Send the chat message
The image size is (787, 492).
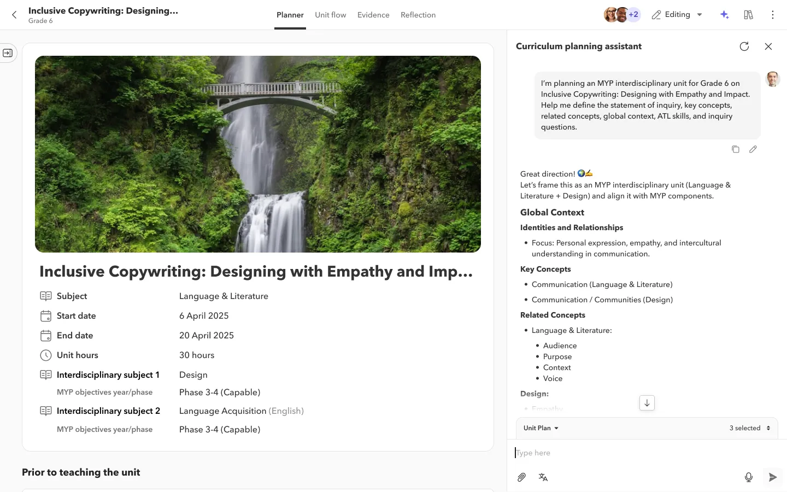(x=772, y=477)
